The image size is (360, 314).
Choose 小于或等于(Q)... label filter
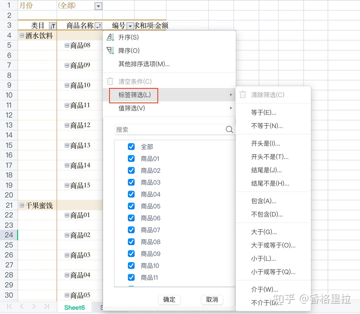click(x=273, y=272)
